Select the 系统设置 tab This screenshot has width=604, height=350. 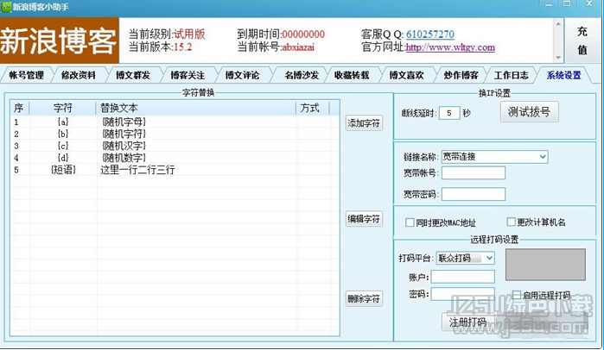point(563,75)
